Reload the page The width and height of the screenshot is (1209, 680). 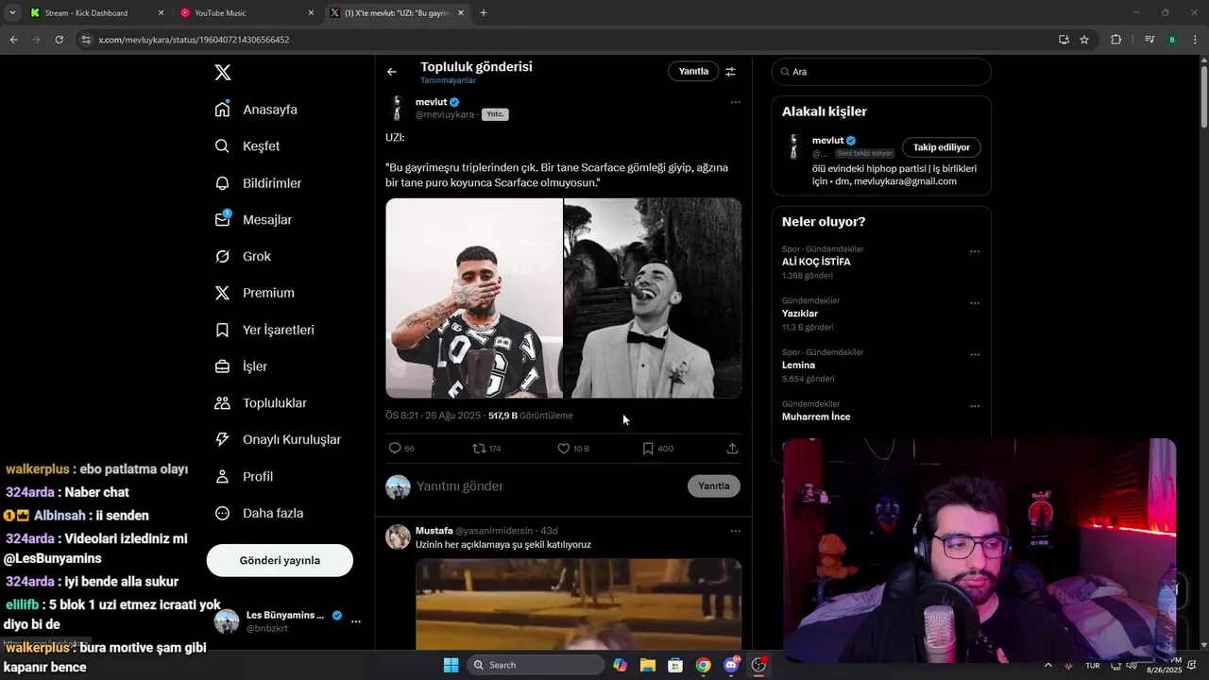pos(59,40)
